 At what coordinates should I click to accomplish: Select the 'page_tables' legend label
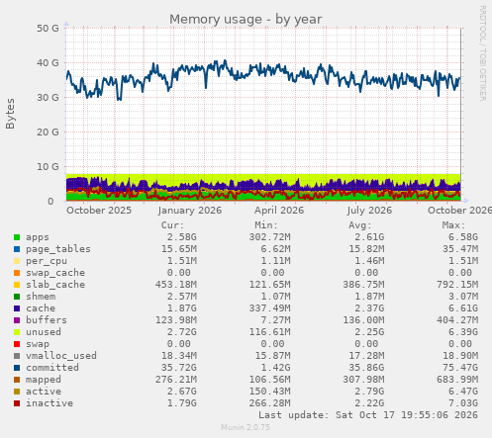point(58,249)
